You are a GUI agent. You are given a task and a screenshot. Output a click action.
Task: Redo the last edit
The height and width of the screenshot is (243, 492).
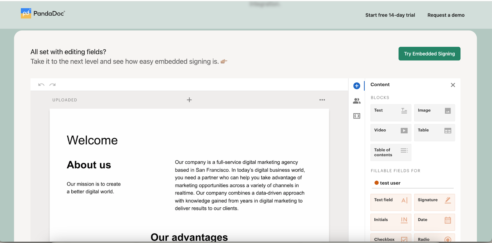click(x=53, y=85)
